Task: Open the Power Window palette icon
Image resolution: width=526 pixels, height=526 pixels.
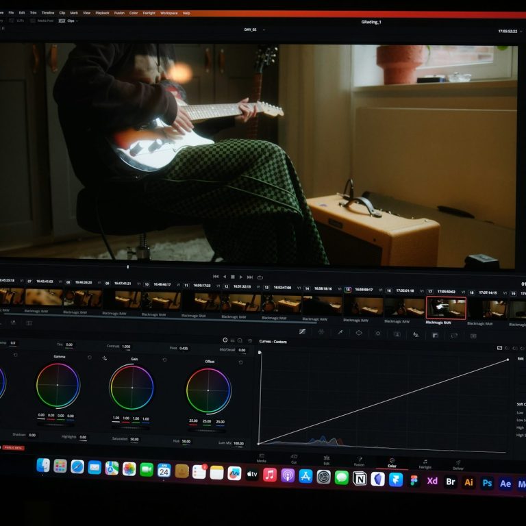Action: [x=359, y=333]
